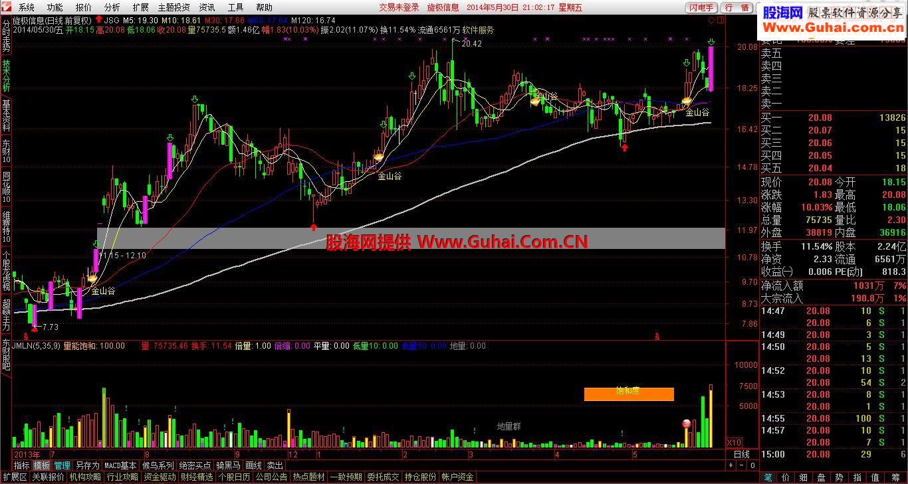Select the 绝密买点 template

[195, 466]
